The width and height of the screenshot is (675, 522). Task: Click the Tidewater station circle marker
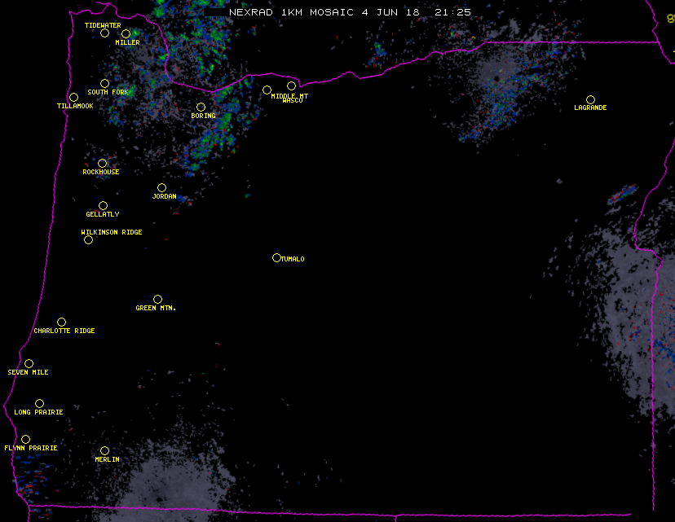pyautogui.click(x=104, y=33)
